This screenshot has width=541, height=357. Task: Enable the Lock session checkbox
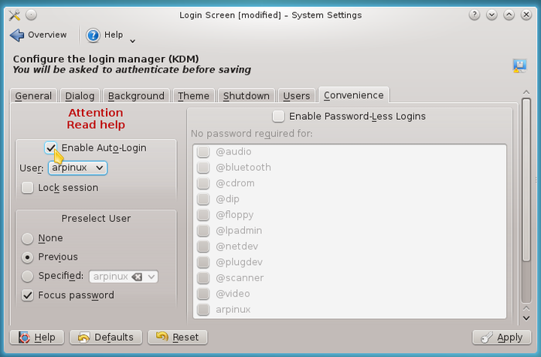click(27, 188)
